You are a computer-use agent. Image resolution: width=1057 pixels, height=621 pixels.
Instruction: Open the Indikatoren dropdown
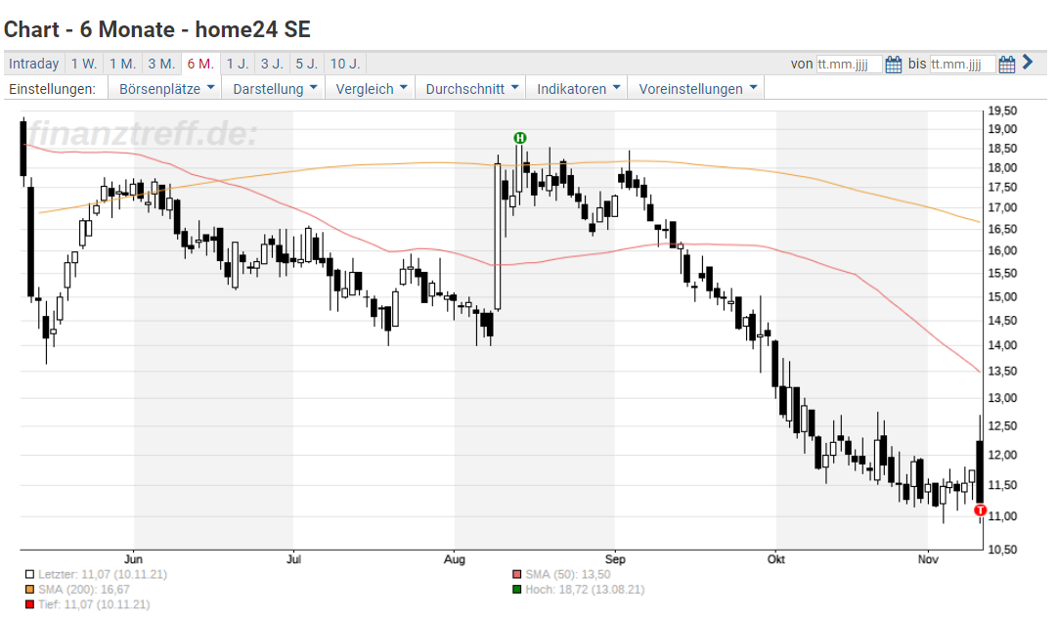[578, 88]
